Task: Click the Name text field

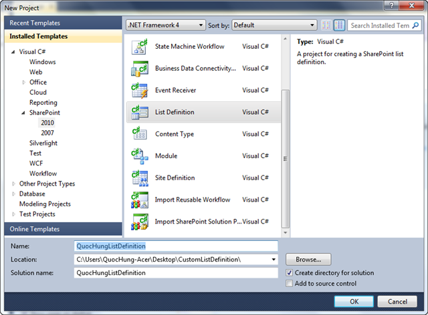Action: coord(176,246)
